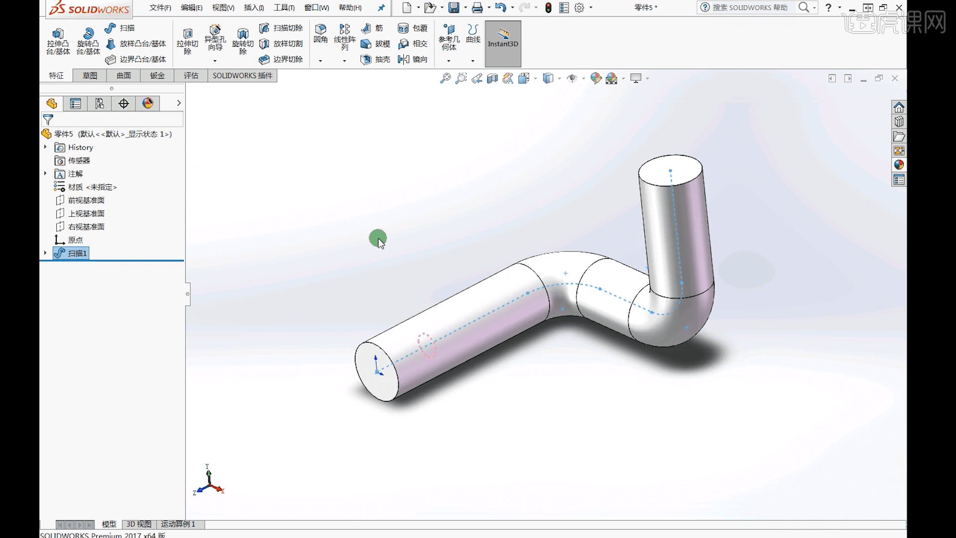Open the Edit Appearance color tool
Viewport: 956px width, 538px height.
click(596, 78)
